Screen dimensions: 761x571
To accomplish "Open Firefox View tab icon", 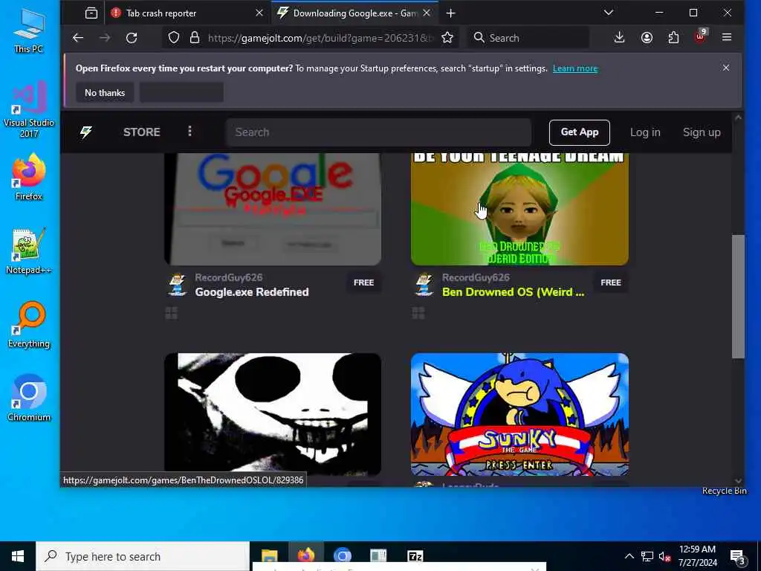I will (x=91, y=13).
